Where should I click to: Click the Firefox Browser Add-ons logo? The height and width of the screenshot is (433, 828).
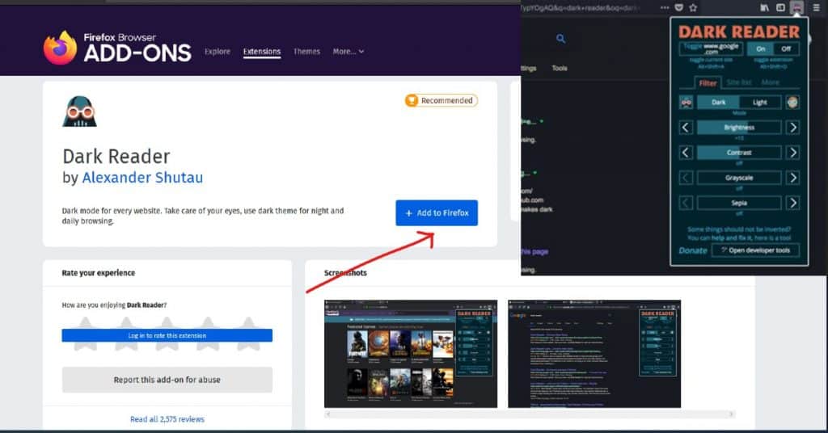point(117,48)
